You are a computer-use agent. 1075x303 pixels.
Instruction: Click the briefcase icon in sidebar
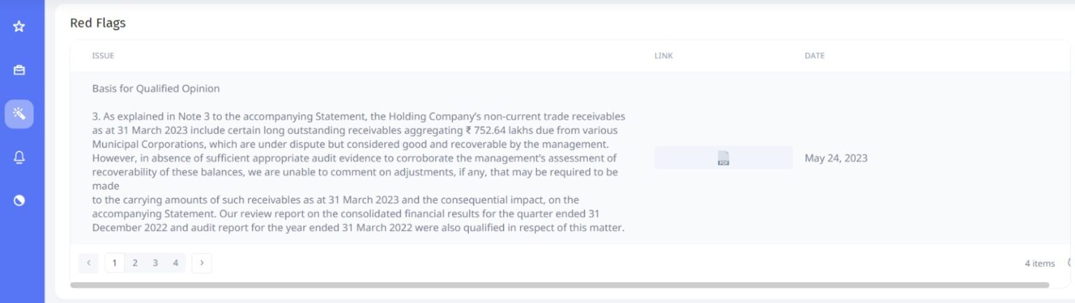click(x=19, y=70)
